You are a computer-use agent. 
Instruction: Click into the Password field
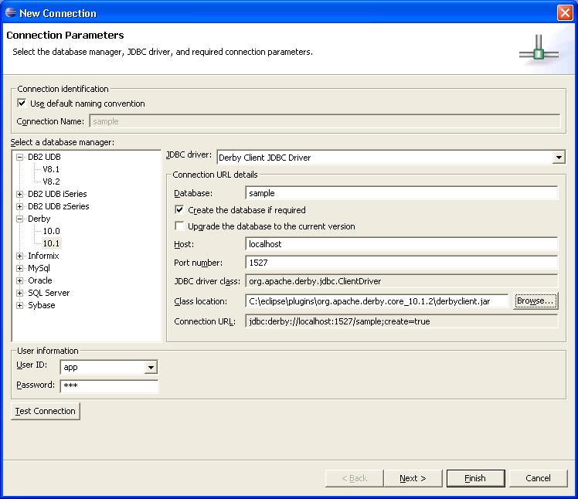click(x=109, y=386)
